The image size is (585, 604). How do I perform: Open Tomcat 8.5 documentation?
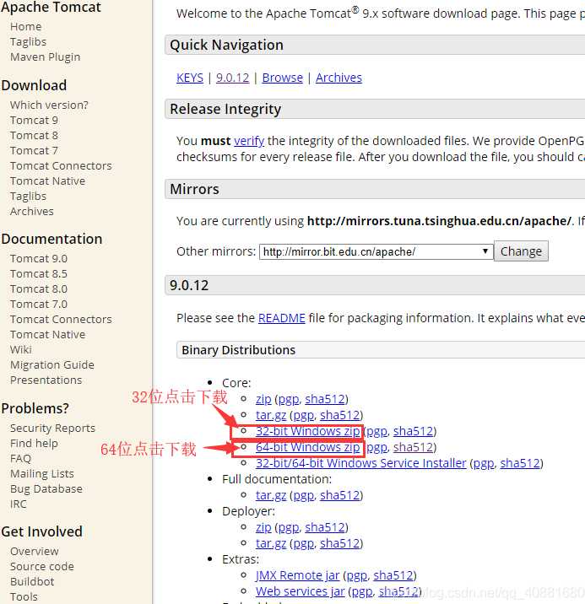pos(39,274)
